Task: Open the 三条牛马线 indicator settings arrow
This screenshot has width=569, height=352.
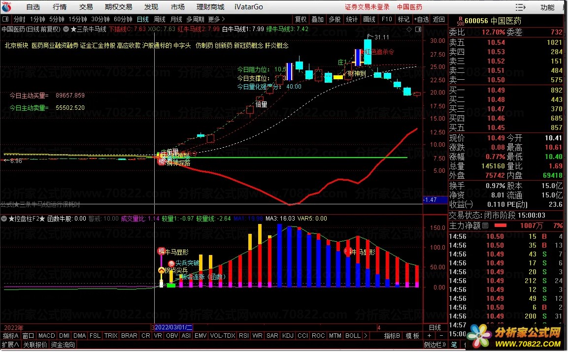Action: 66,30
